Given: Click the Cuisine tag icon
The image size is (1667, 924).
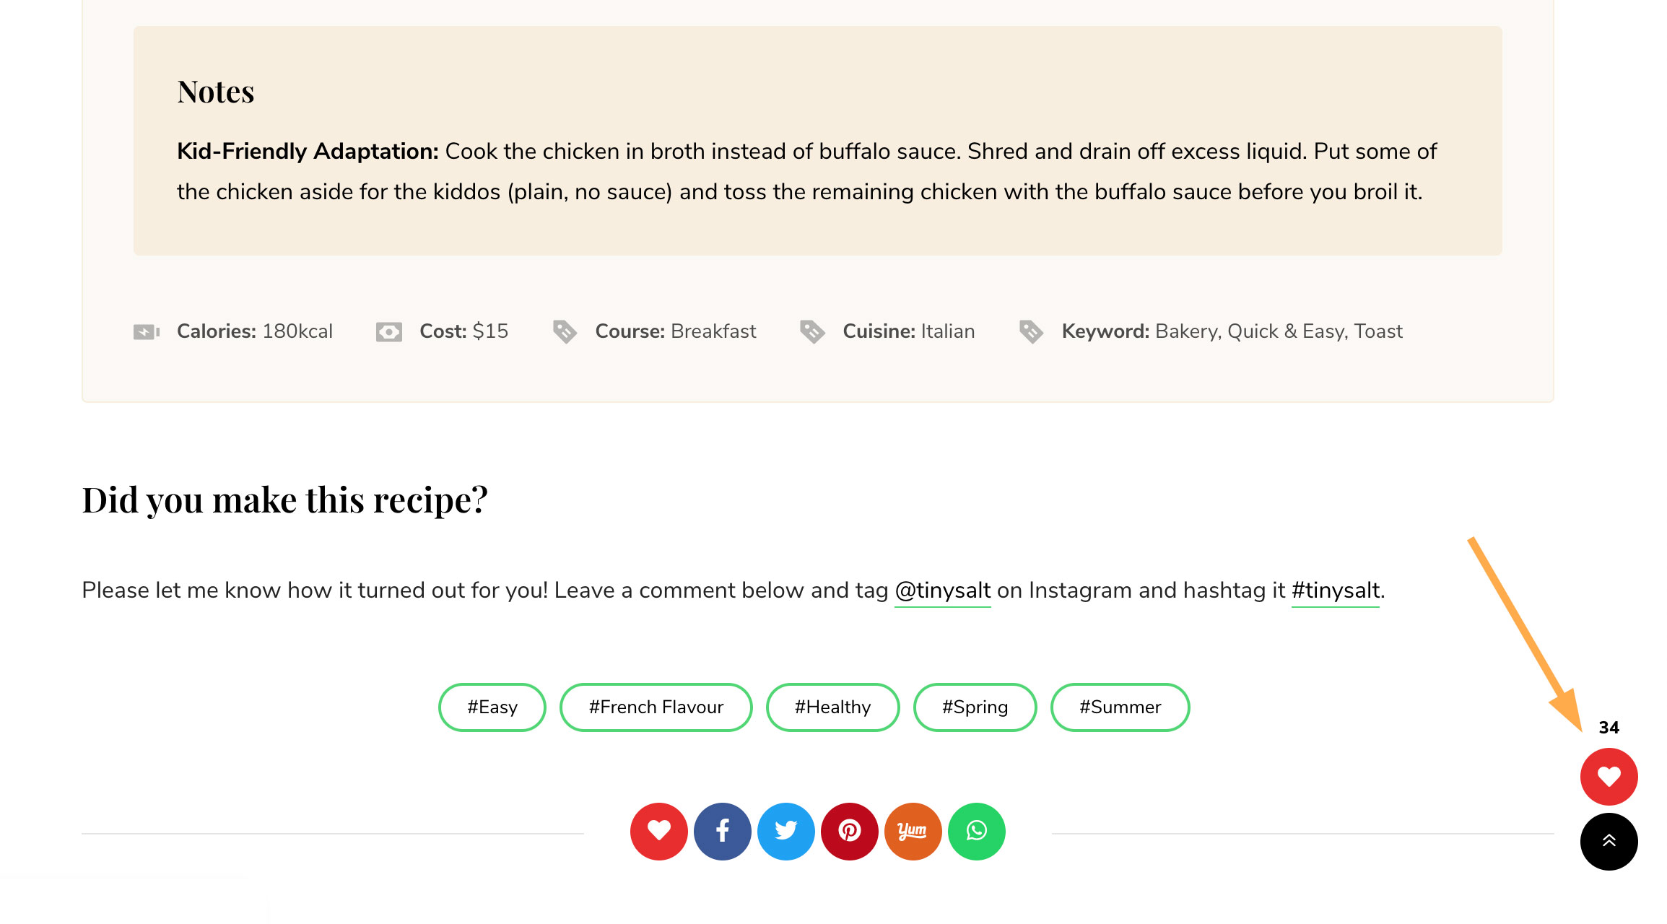Looking at the screenshot, I should [x=812, y=331].
